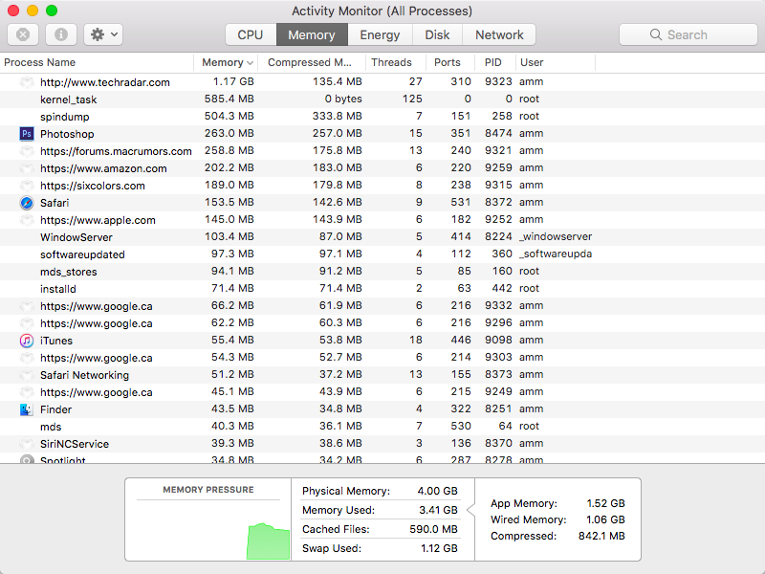Select the softwareupdated process row

coord(382,254)
